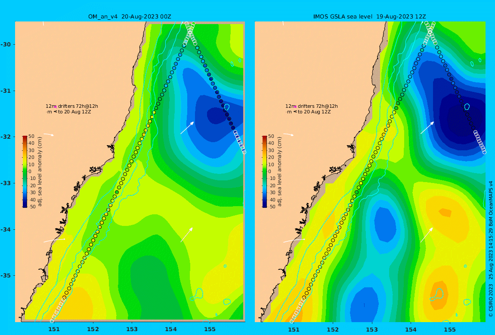495x335 pixels.
Task: Click '12m drifters 72h@12h' legend text in left map
Action: pos(71,106)
